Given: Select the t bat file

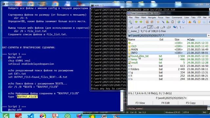Looking at the screenshot, I should (x=169, y=76).
